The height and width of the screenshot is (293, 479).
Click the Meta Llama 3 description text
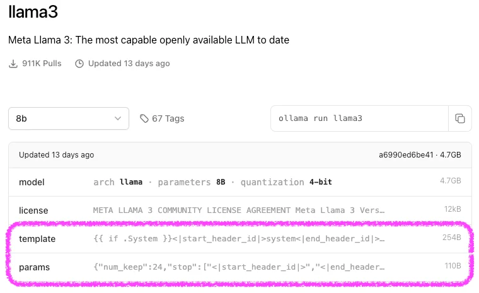click(x=149, y=40)
